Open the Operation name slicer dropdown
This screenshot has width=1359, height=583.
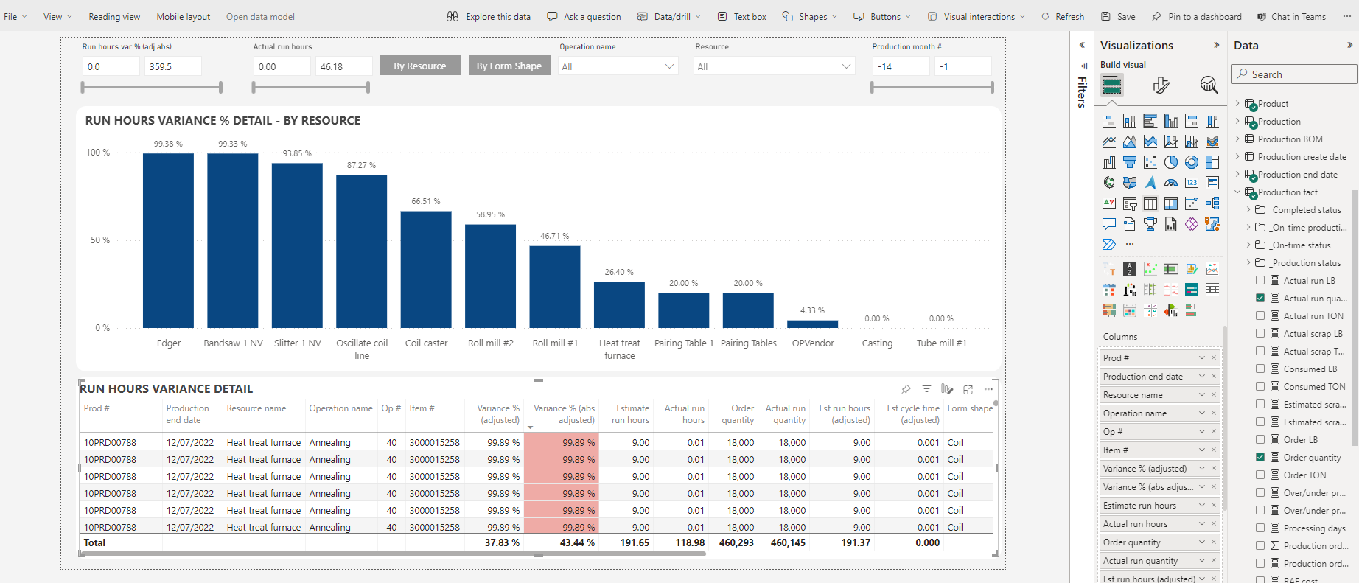[x=669, y=66]
